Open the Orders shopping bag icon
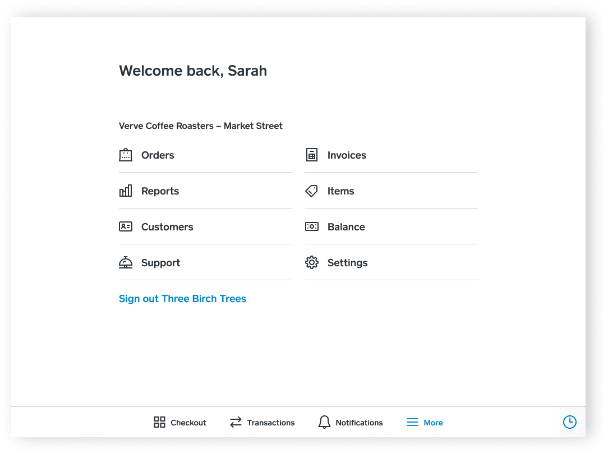This screenshot has height=454, width=608. click(126, 155)
